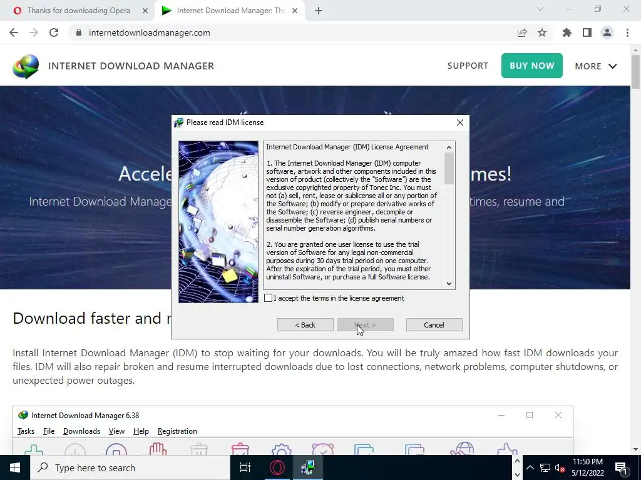The width and height of the screenshot is (641, 480).
Task: Share this page icon in address bar
Action: 522,32
